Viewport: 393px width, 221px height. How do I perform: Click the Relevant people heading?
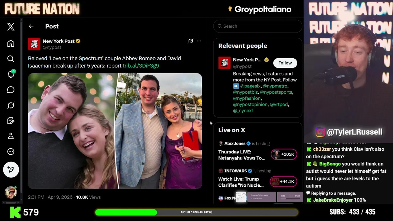(243, 46)
